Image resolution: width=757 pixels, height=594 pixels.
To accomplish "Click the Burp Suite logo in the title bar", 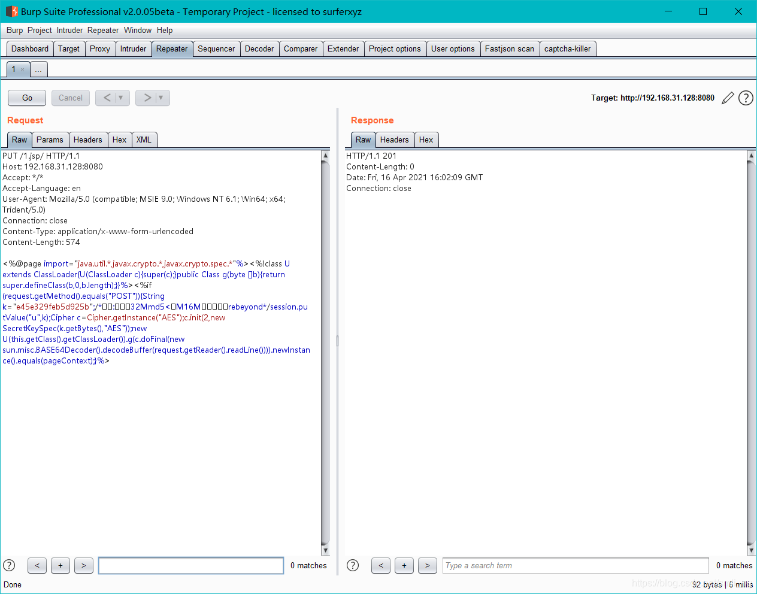I will click(x=11, y=11).
